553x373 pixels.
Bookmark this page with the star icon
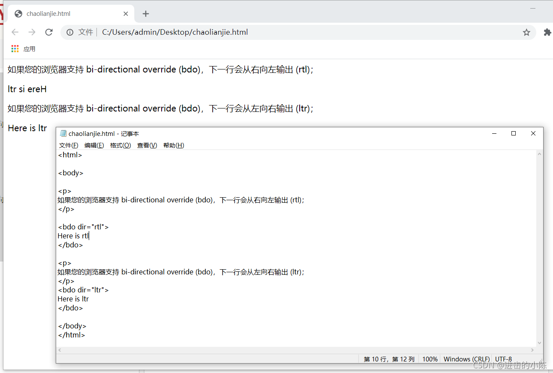(x=526, y=32)
